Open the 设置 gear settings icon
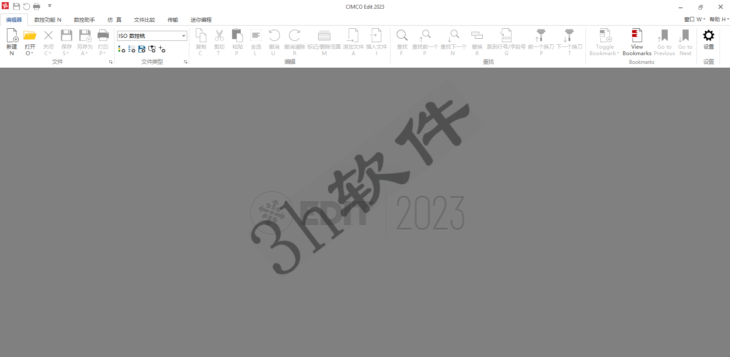Viewport: 730px width, 357px height. pos(709,35)
